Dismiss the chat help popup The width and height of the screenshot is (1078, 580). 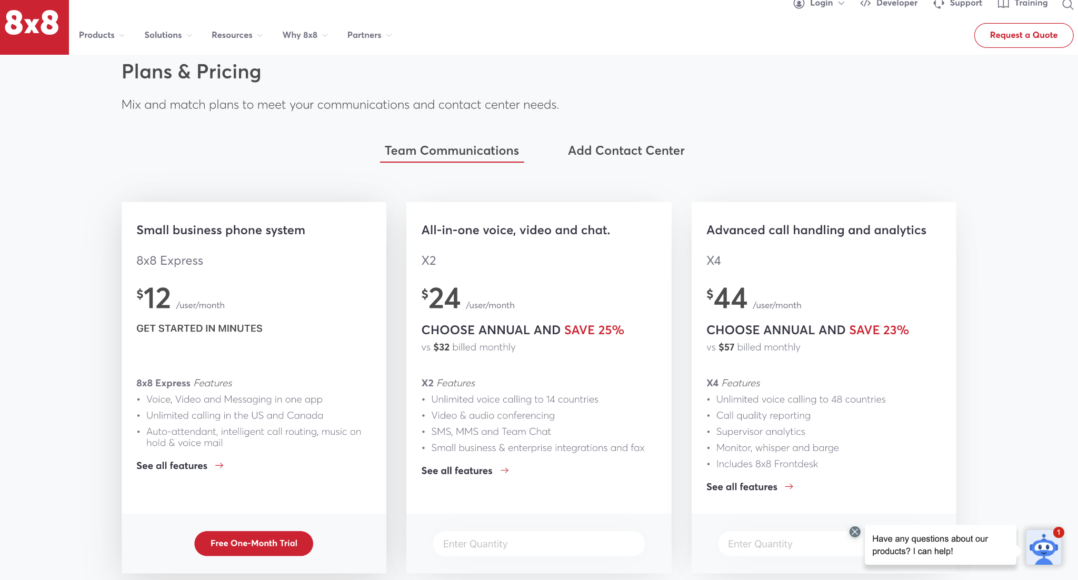[x=855, y=532]
